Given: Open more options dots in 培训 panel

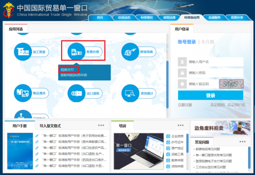Looking at the screenshot, I should pyautogui.click(x=181, y=125).
